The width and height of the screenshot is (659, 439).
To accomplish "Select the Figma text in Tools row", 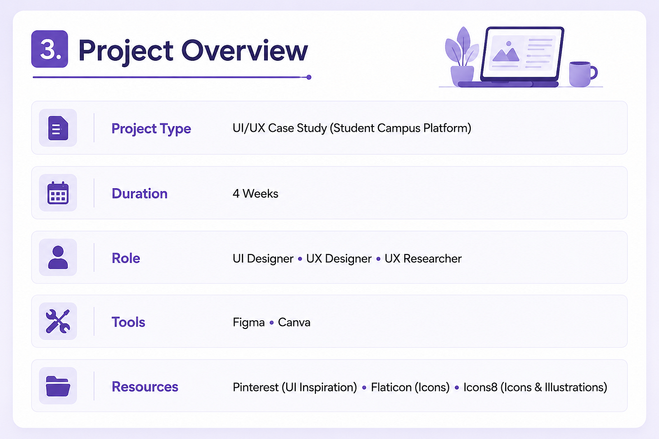I will [x=249, y=322].
